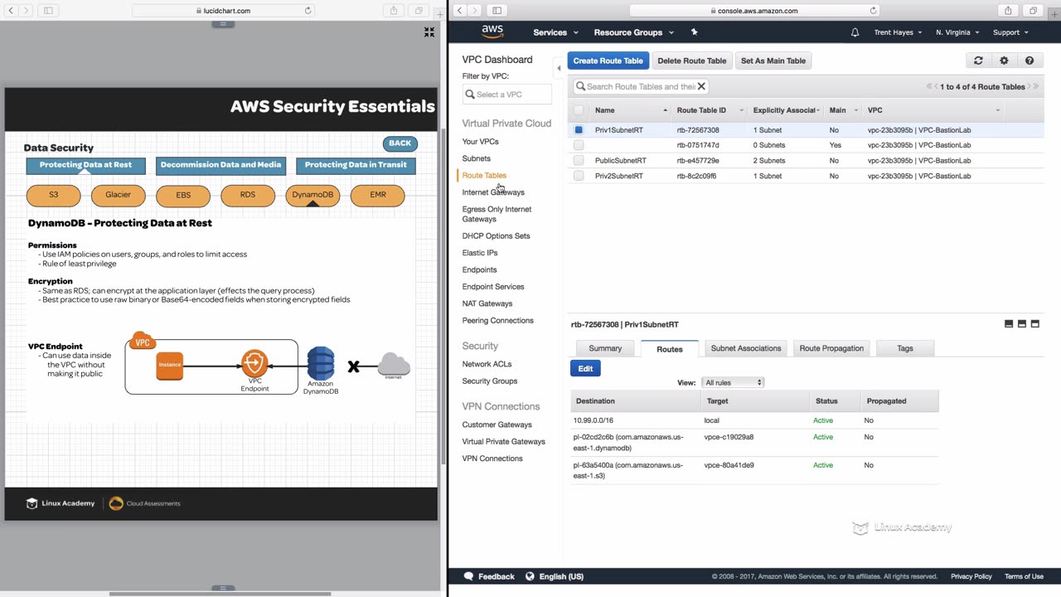Click the Filter by VPC select field
This screenshot has width=1061, height=597.
[506, 95]
